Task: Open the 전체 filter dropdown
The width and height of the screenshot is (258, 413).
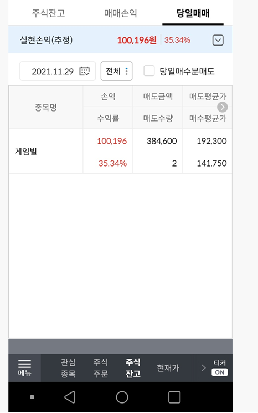Action: (116, 71)
